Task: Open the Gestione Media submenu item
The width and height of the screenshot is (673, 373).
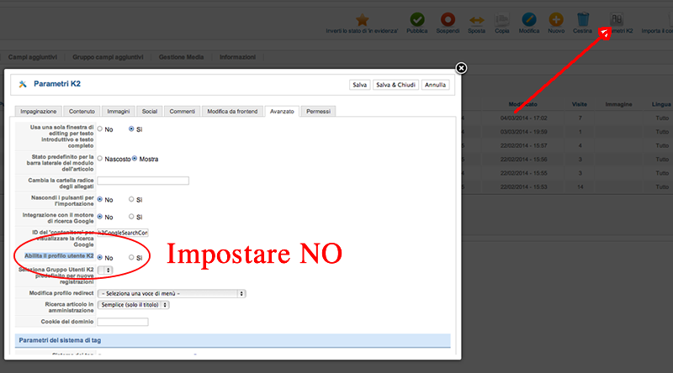Action: pos(181,57)
